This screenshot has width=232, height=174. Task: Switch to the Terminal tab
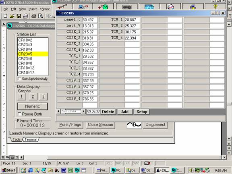(x=31, y=139)
